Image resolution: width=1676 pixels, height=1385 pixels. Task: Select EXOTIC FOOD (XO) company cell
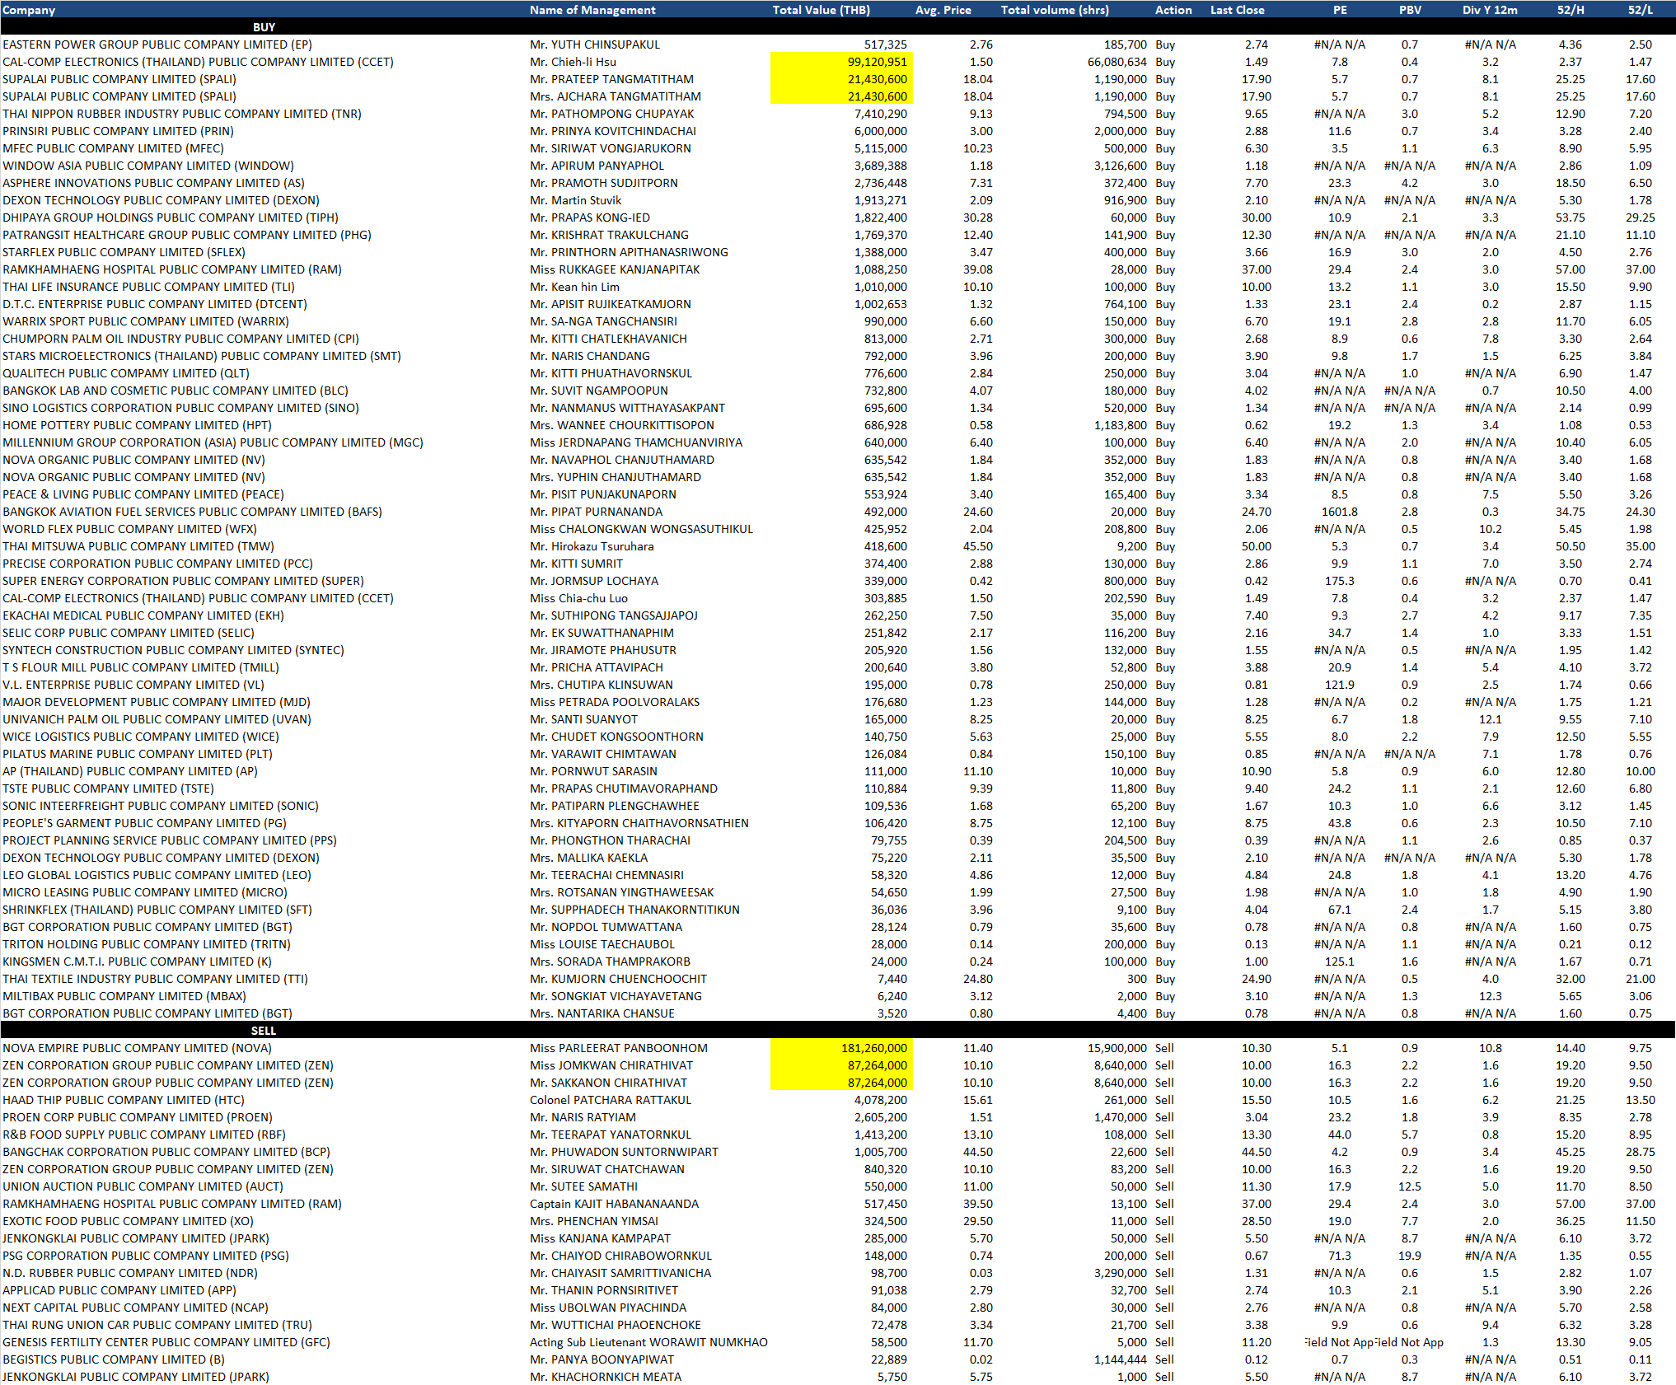click(x=128, y=1221)
